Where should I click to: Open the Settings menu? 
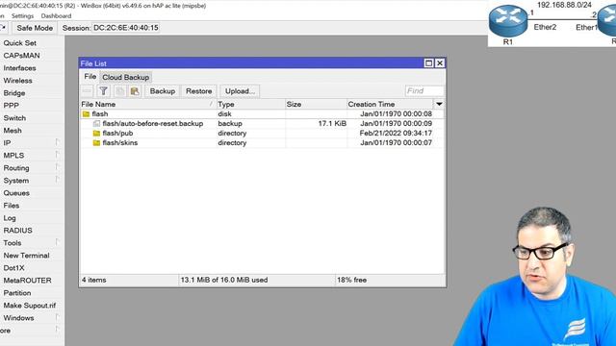point(22,16)
